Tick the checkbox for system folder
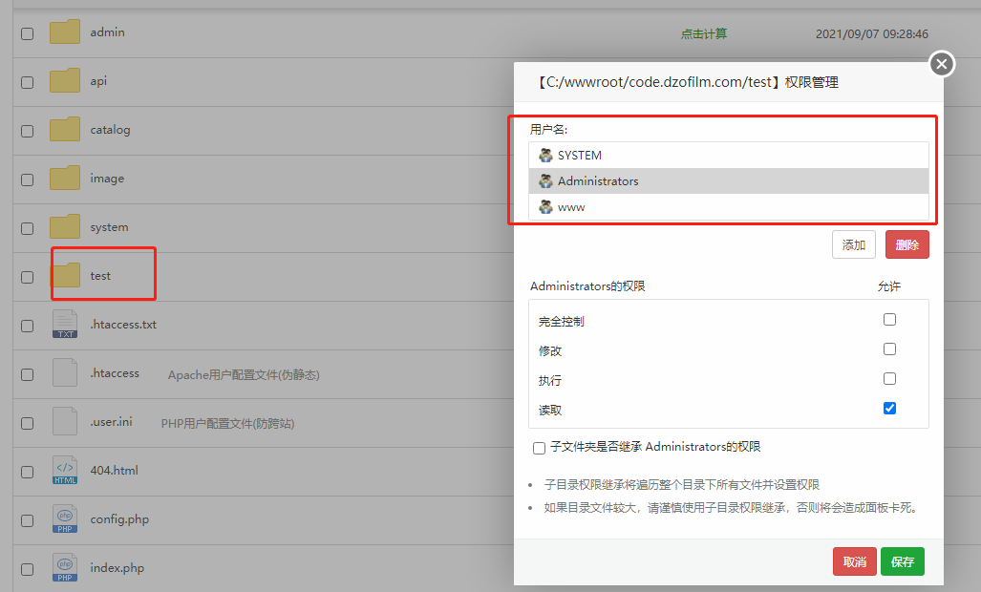This screenshot has width=981, height=592. [x=28, y=229]
